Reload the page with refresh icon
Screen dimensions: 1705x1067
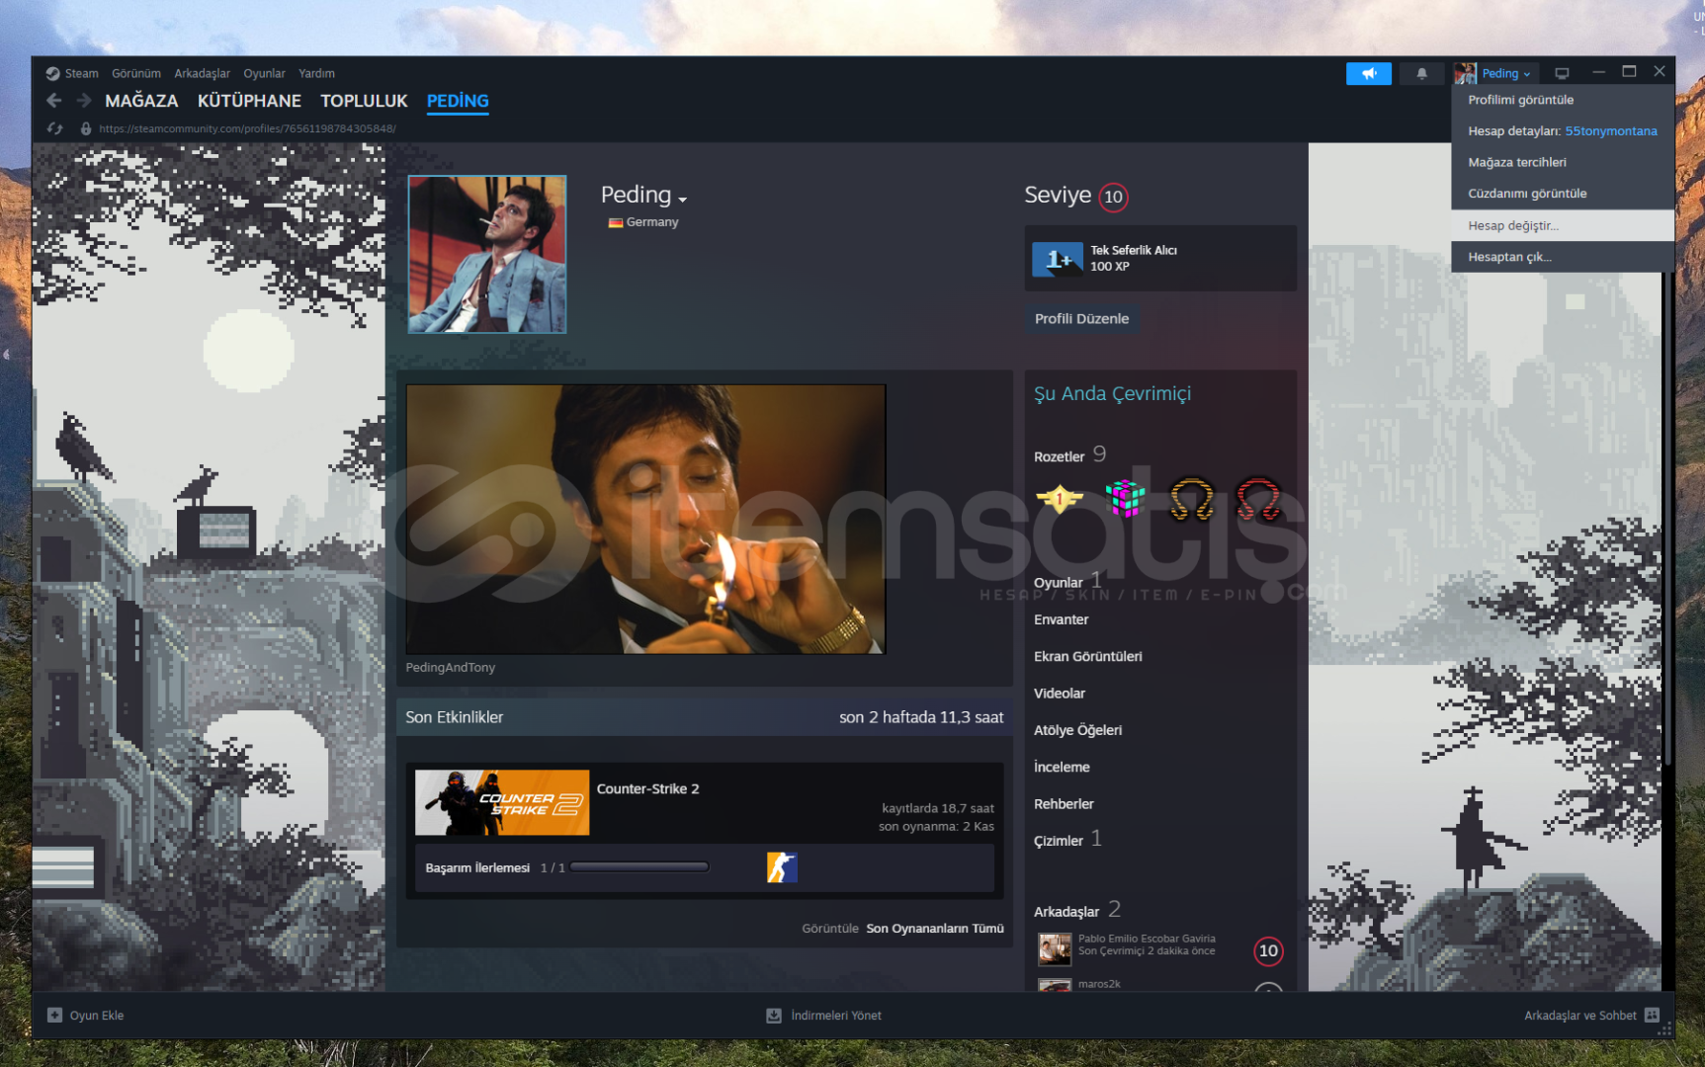point(55,128)
